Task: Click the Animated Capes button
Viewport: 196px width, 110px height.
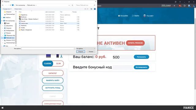Action: click(x=53, y=104)
